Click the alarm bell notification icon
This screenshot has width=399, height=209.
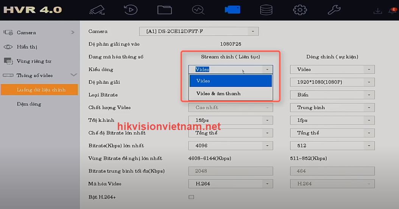point(391,11)
